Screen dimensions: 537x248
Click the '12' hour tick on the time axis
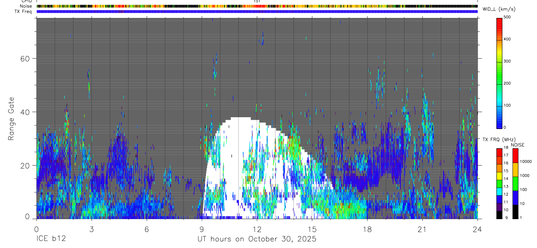coord(257,229)
